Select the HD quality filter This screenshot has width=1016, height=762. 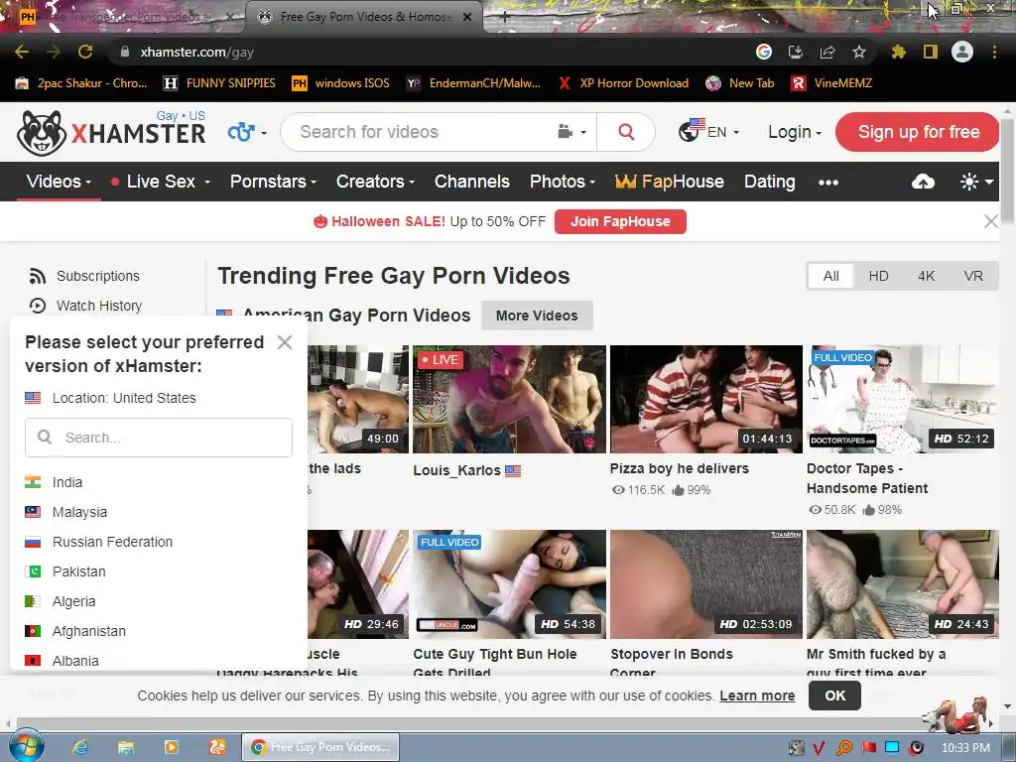(x=878, y=276)
